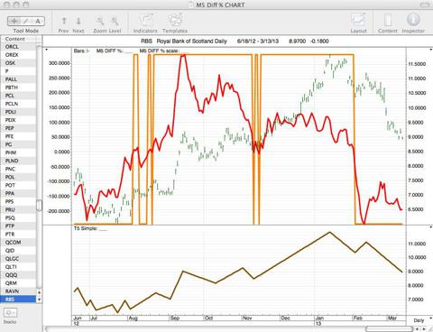Select QRM in the stock list

pos(18,283)
